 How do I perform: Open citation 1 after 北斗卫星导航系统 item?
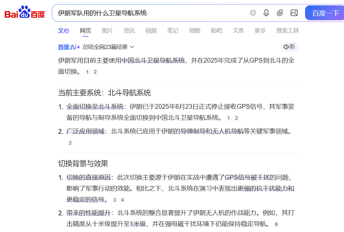(x=228, y=118)
